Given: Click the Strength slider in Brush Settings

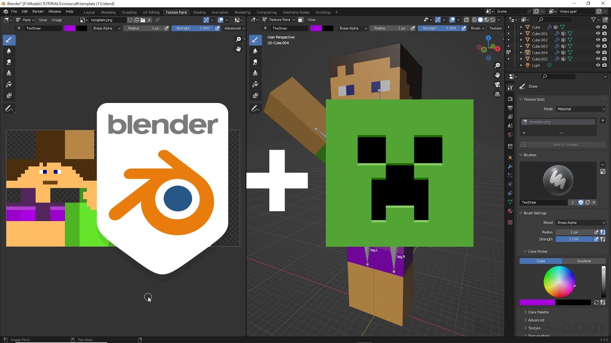Looking at the screenshot, I should (x=574, y=239).
